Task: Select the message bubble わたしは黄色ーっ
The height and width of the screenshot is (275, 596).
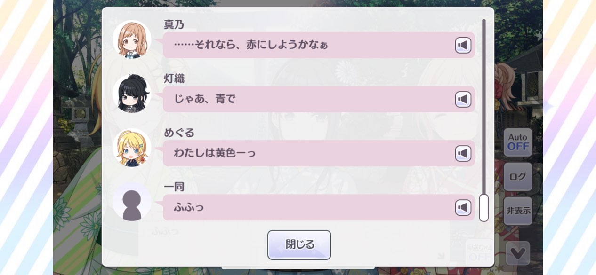Action: click(319, 153)
